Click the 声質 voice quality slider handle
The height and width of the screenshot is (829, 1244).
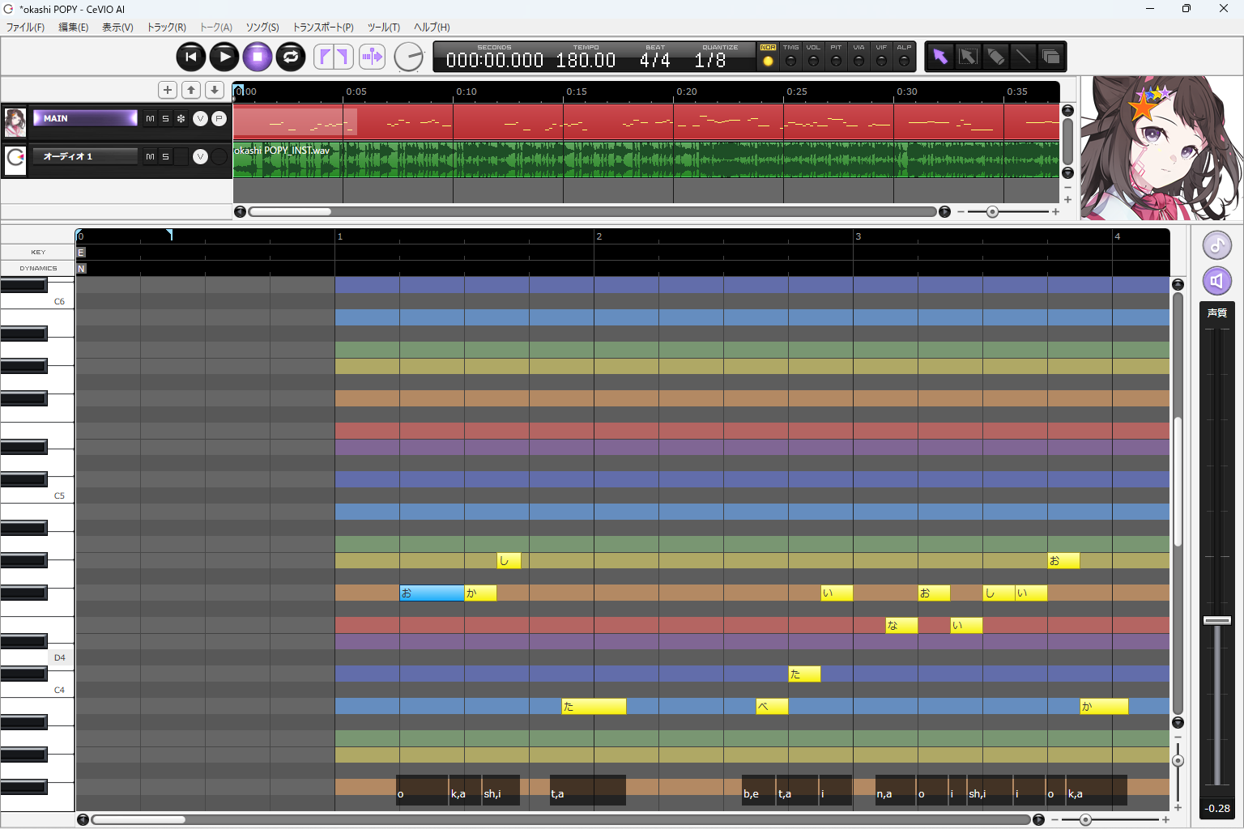point(1216,620)
